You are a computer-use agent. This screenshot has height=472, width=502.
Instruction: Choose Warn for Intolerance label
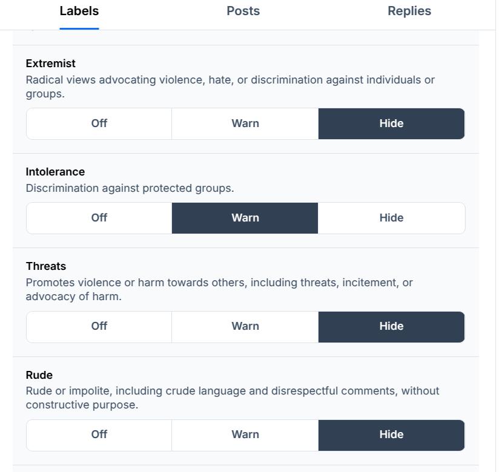[245, 218]
